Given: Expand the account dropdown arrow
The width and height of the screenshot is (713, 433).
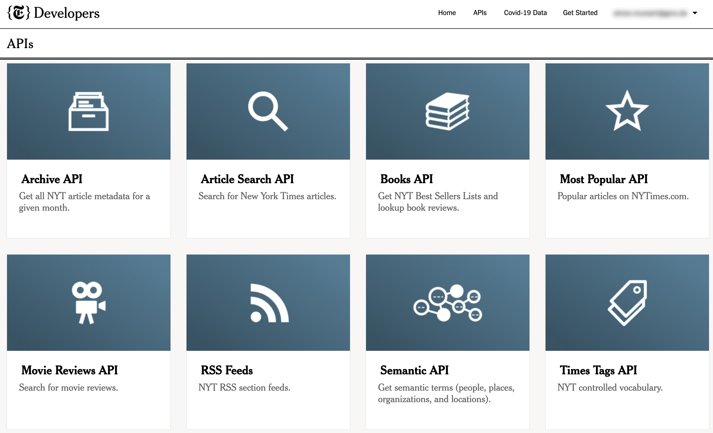Looking at the screenshot, I should (695, 13).
